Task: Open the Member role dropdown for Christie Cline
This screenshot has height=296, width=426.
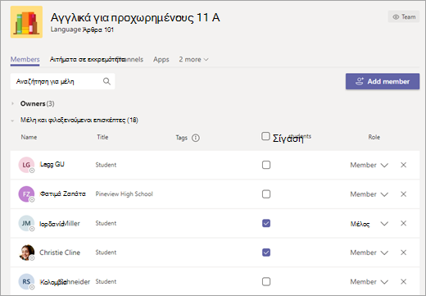Action: (369, 253)
